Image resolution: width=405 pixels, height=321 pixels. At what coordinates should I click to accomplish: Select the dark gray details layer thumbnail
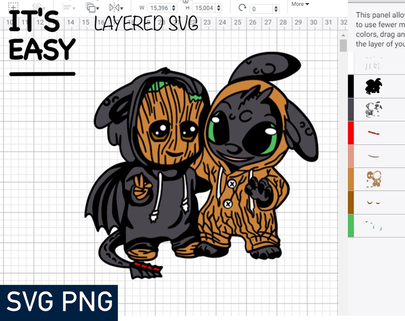(x=374, y=110)
